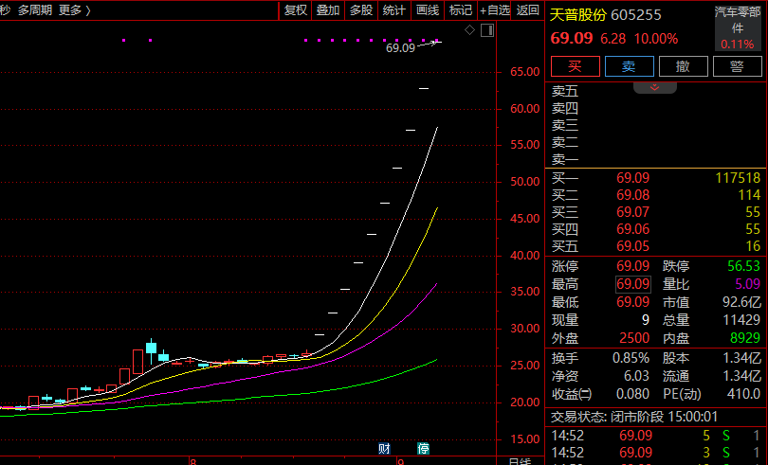Click the diamond marker icon above chart

point(469,30)
